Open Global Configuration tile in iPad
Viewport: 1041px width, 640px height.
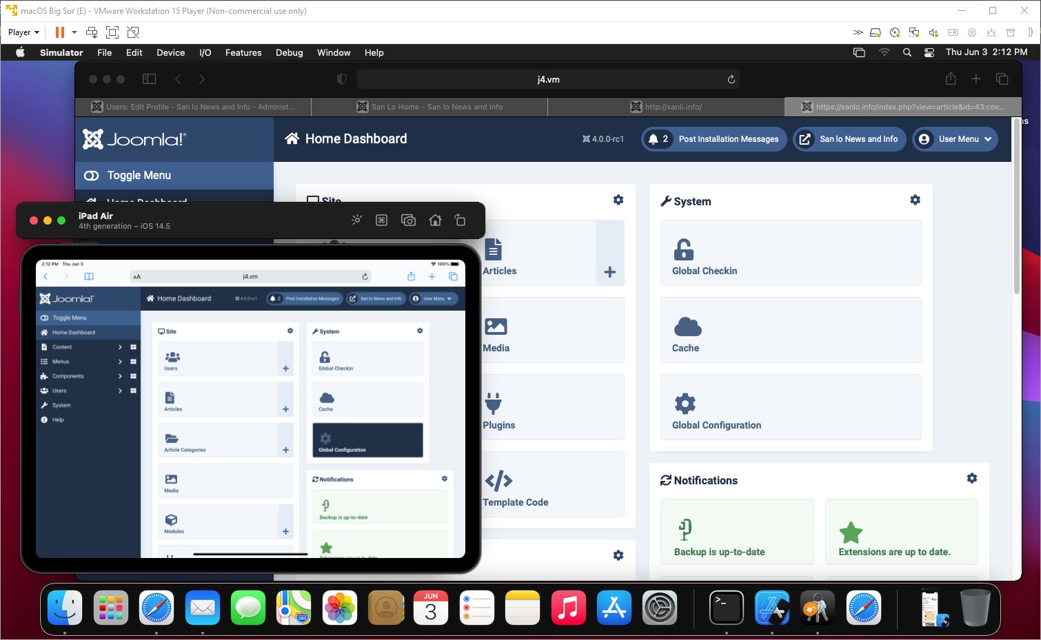pyautogui.click(x=367, y=440)
